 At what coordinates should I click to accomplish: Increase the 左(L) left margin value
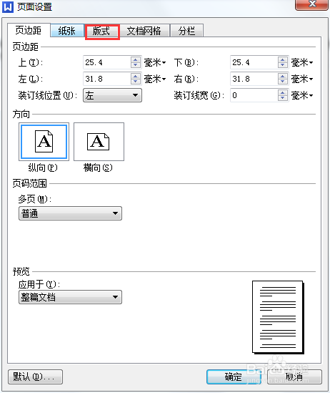pyautogui.click(x=136, y=76)
